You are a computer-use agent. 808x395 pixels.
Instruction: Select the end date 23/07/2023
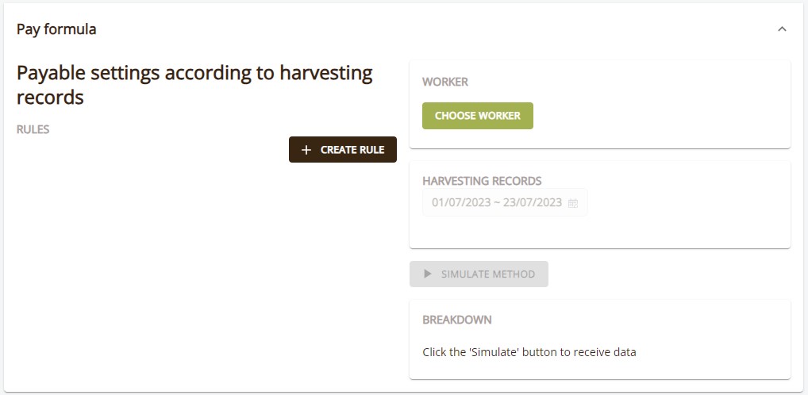point(533,202)
